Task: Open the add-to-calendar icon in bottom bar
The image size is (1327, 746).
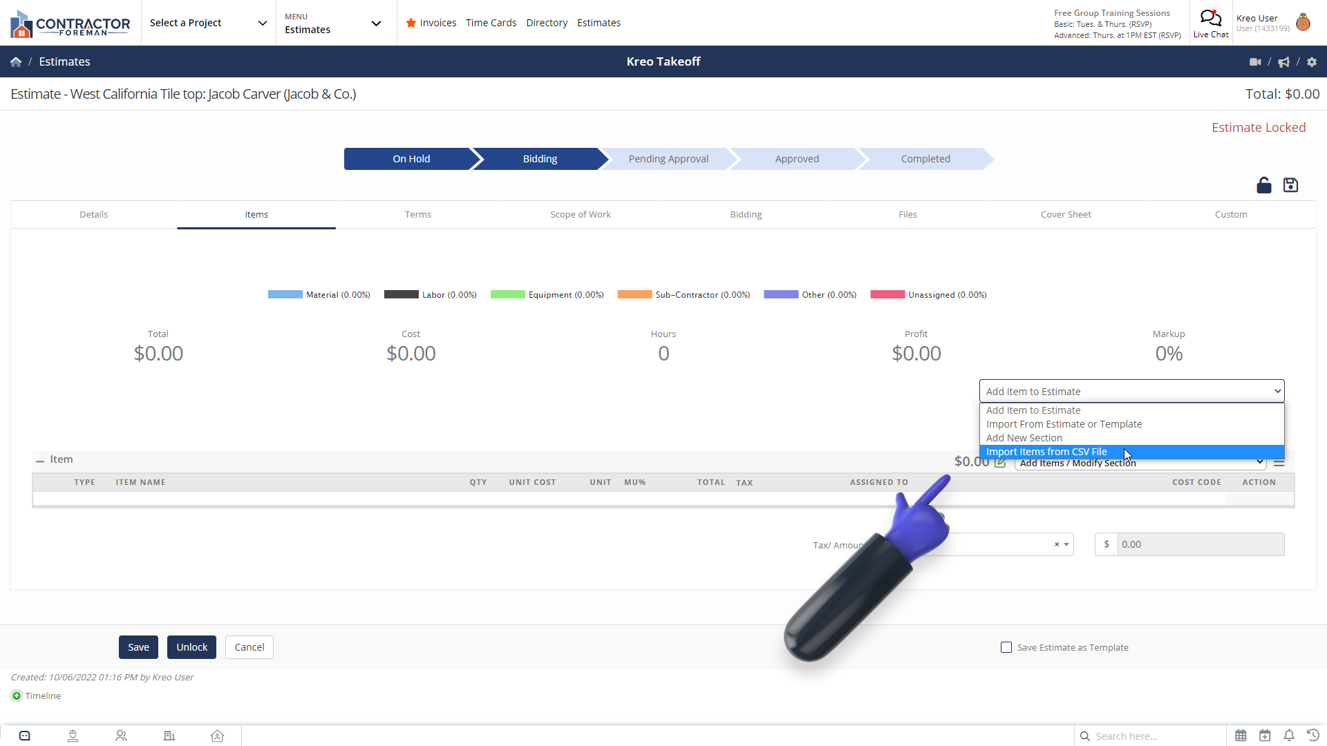Action: [1265, 736]
